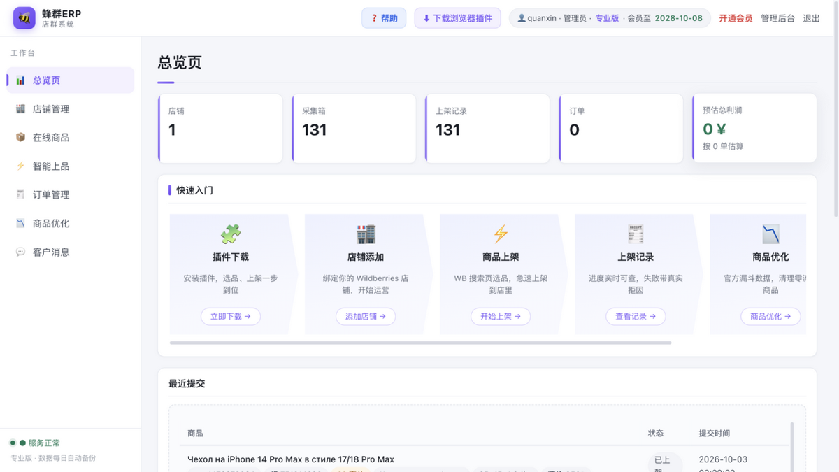Click the 开始上架 button

(501, 317)
